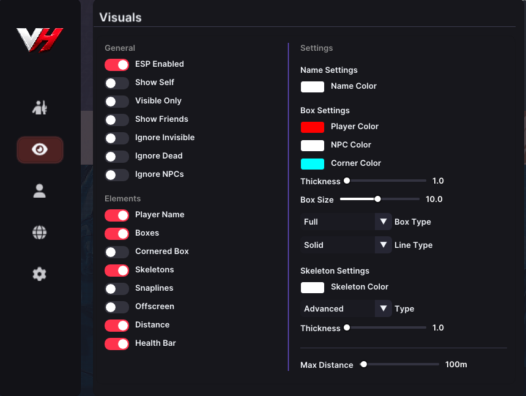The image size is (526, 396).
Task: Disable the ESP Enabled toggle
Action: pyautogui.click(x=117, y=65)
